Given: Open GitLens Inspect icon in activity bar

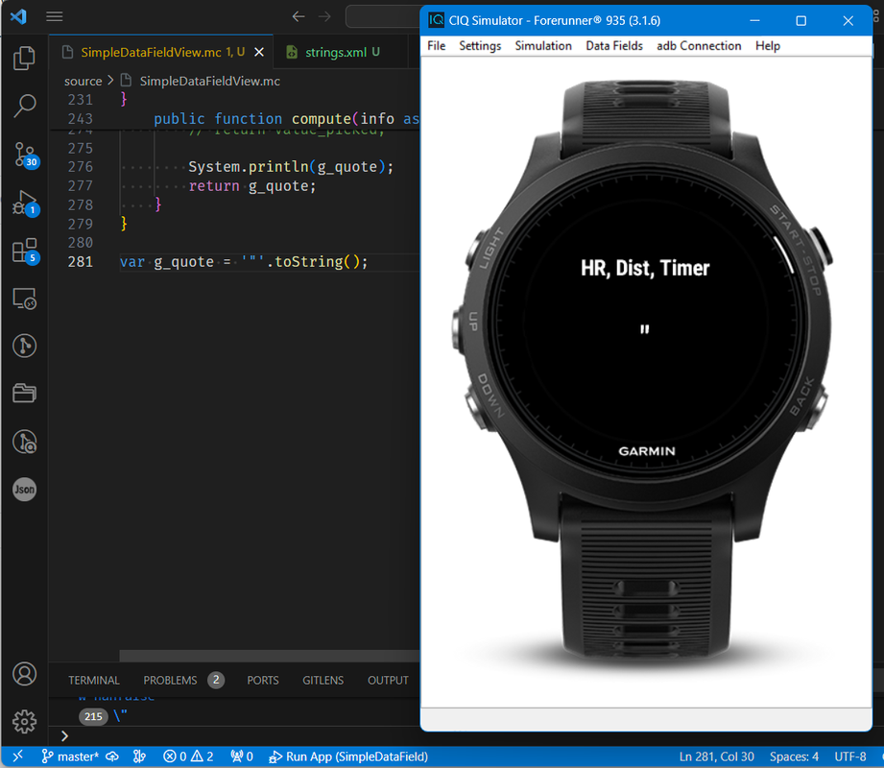Looking at the screenshot, I should (x=24, y=442).
